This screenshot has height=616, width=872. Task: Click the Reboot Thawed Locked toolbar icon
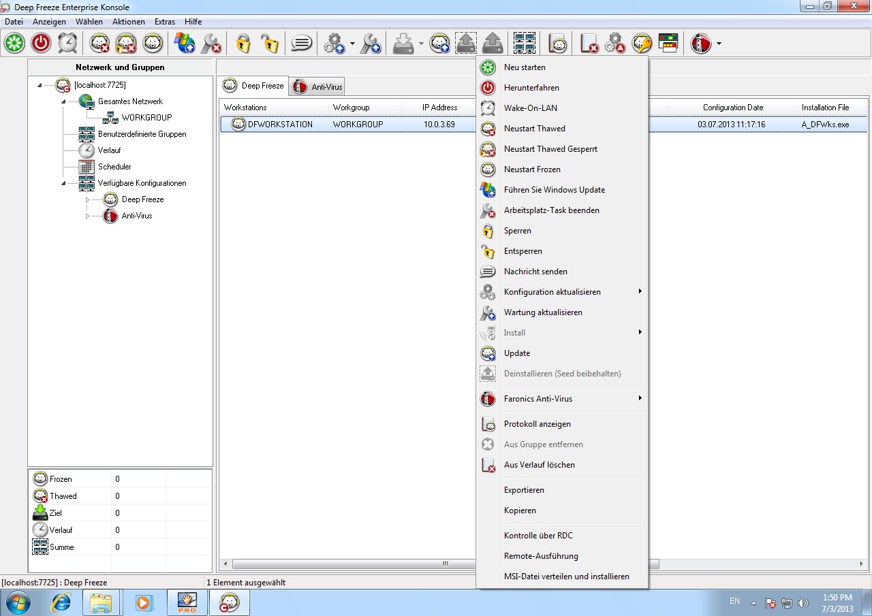[x=126, y=43]
